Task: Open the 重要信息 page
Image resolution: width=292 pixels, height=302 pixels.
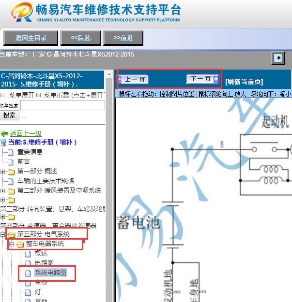Action: pyautogui.click(x=30, y=152)
